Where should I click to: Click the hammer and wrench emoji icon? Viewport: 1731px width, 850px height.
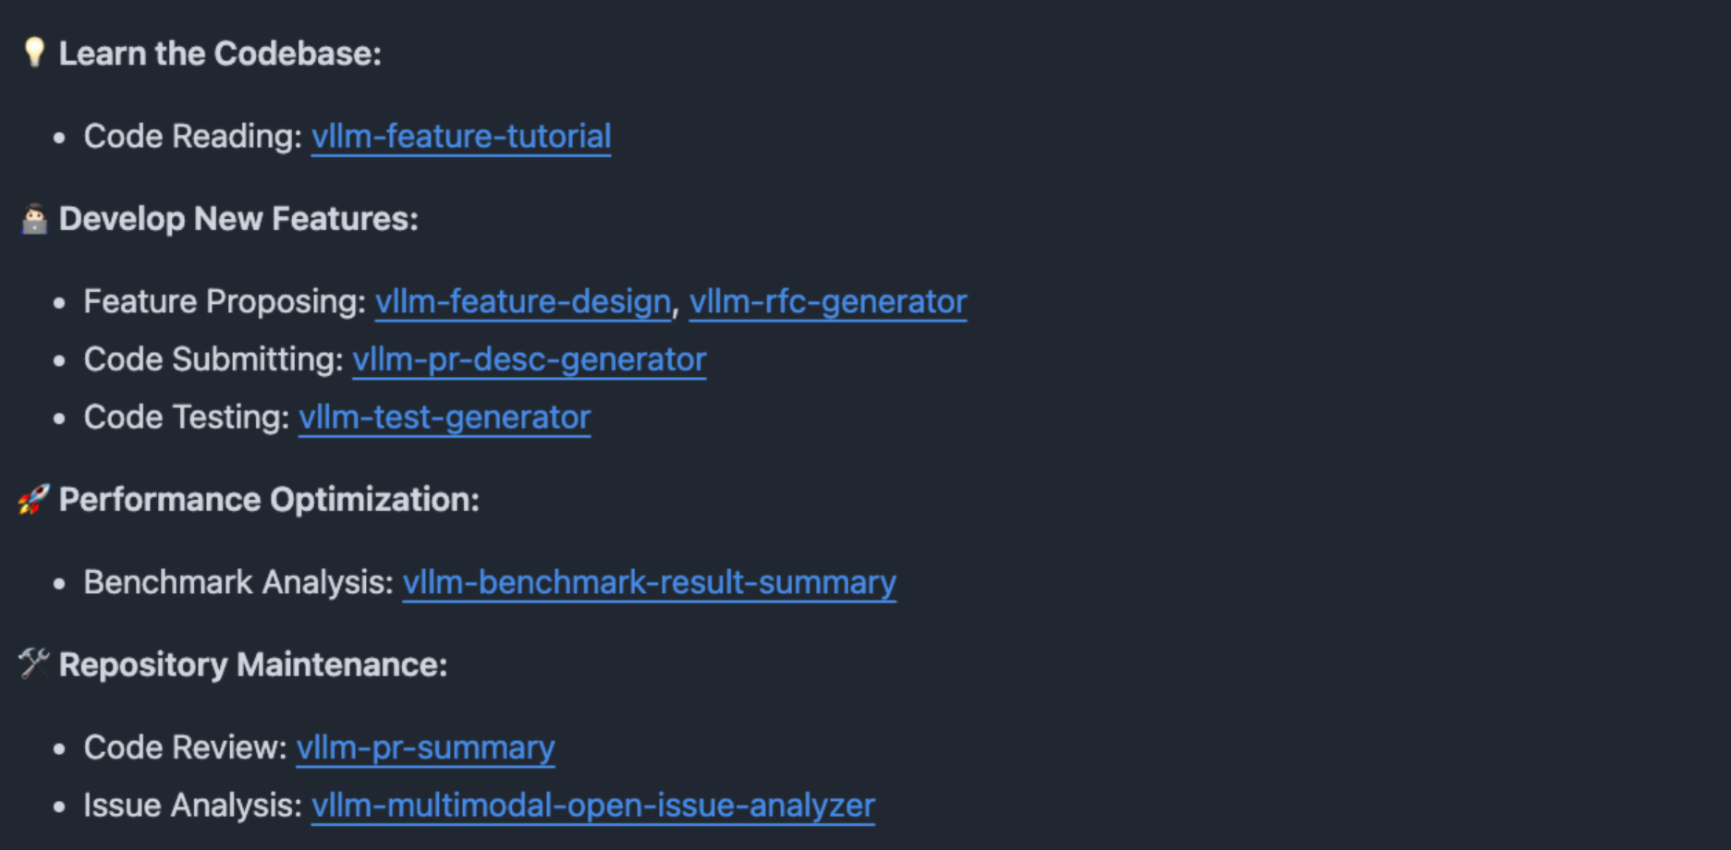[x=34, y=663]
